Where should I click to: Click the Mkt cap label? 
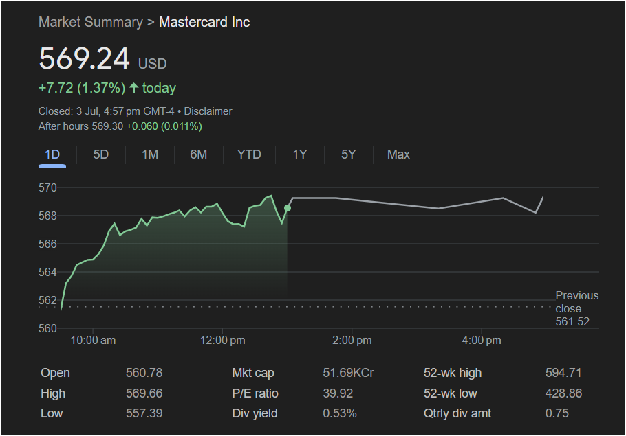[253, 373]
